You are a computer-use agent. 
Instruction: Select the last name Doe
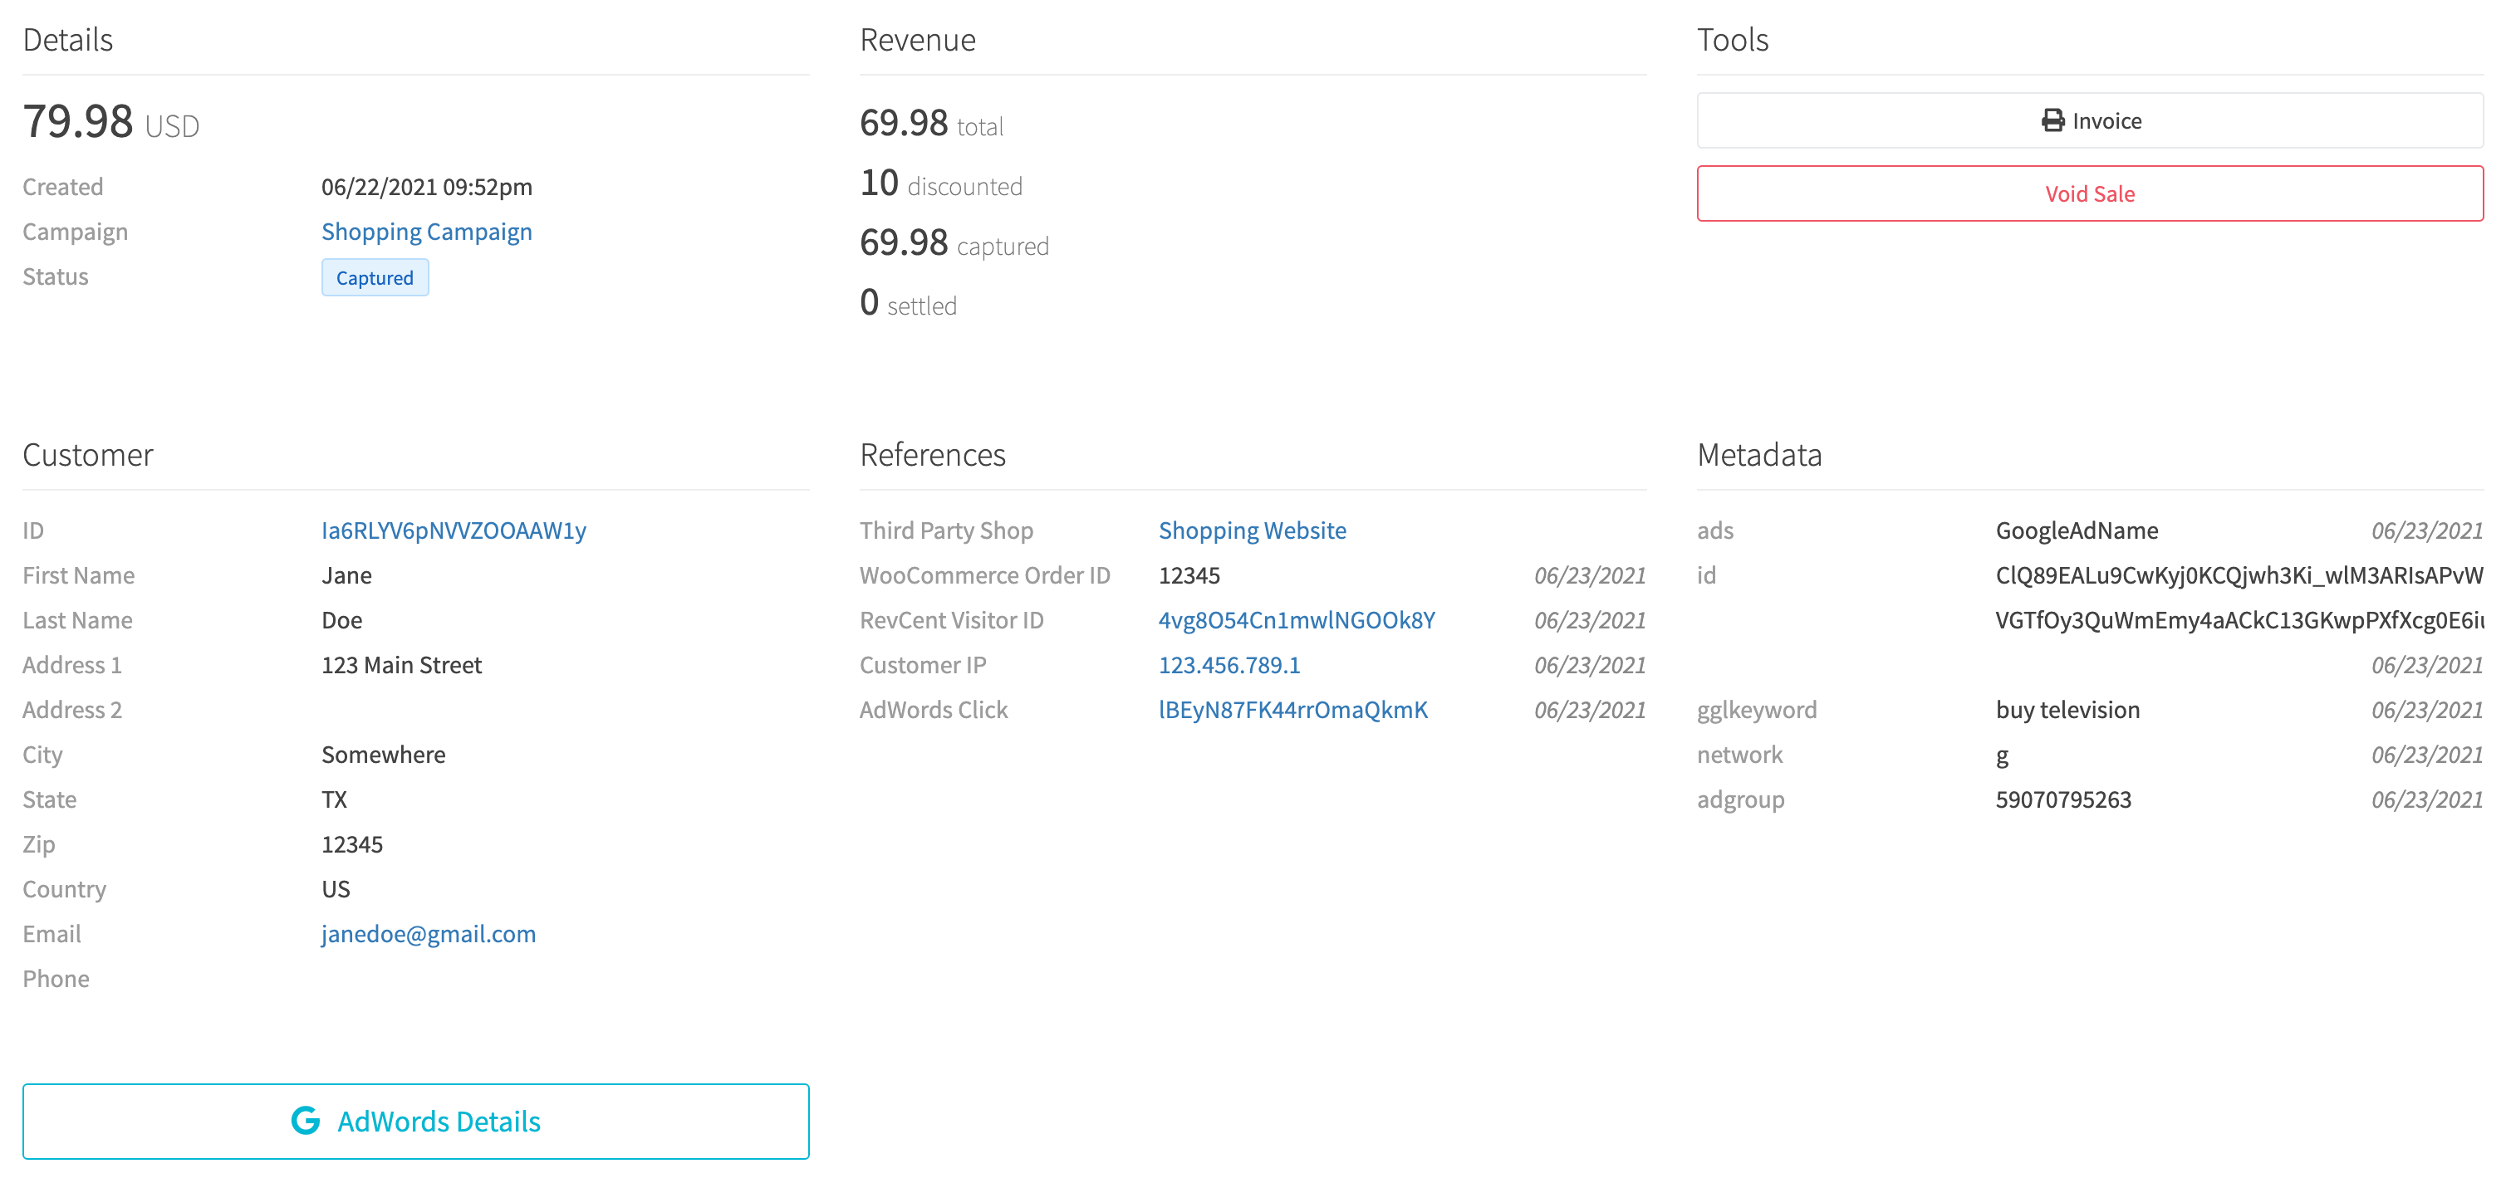342,620
